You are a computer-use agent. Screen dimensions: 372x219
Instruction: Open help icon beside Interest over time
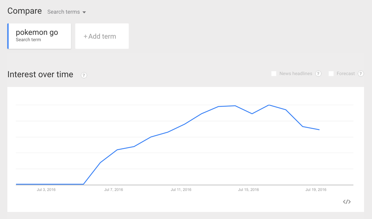[x=84, y=75]
